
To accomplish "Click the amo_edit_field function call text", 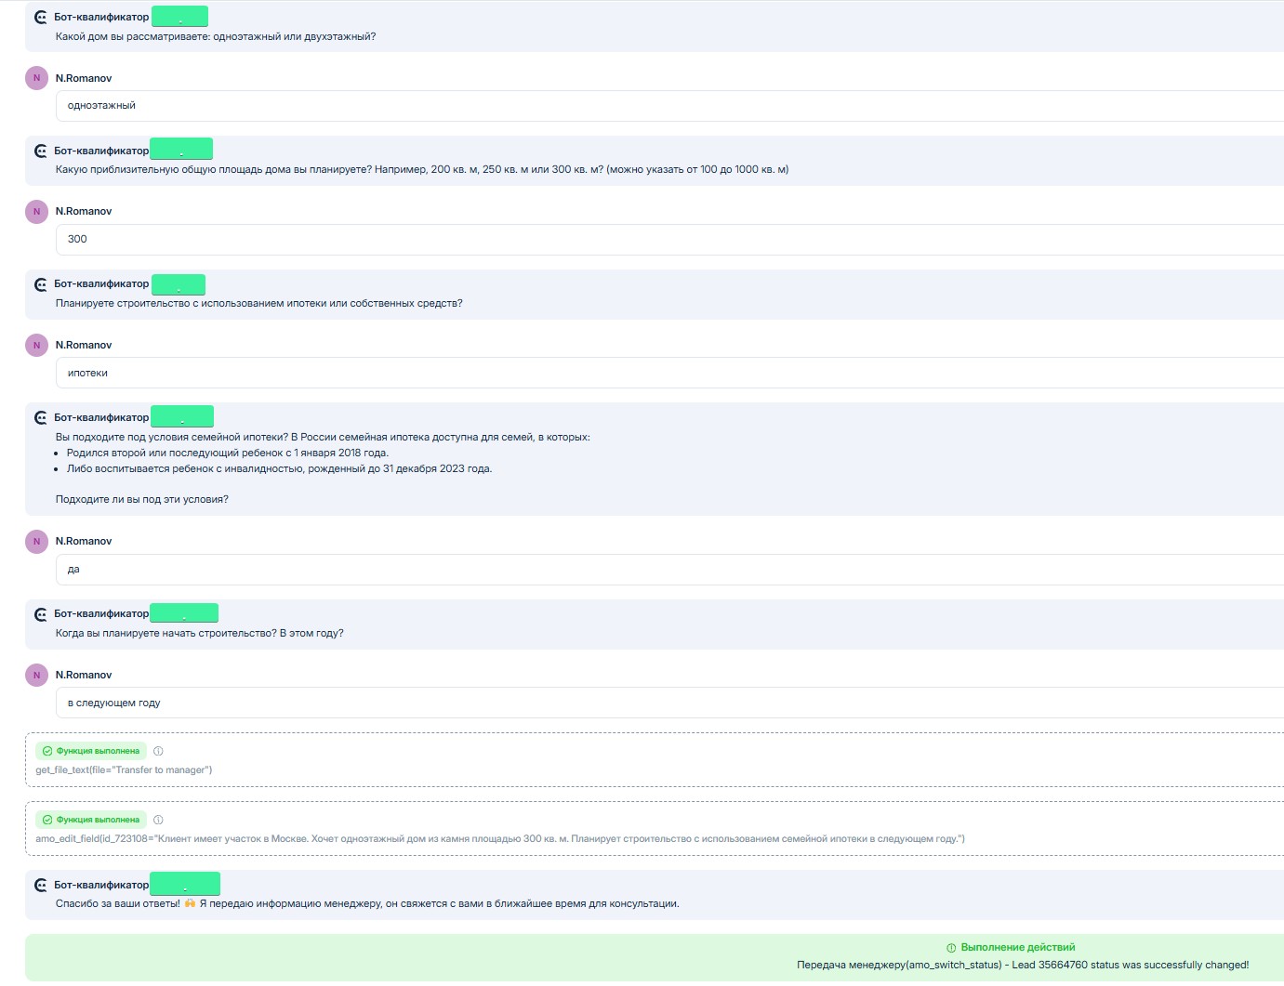I will pos(499,839).
